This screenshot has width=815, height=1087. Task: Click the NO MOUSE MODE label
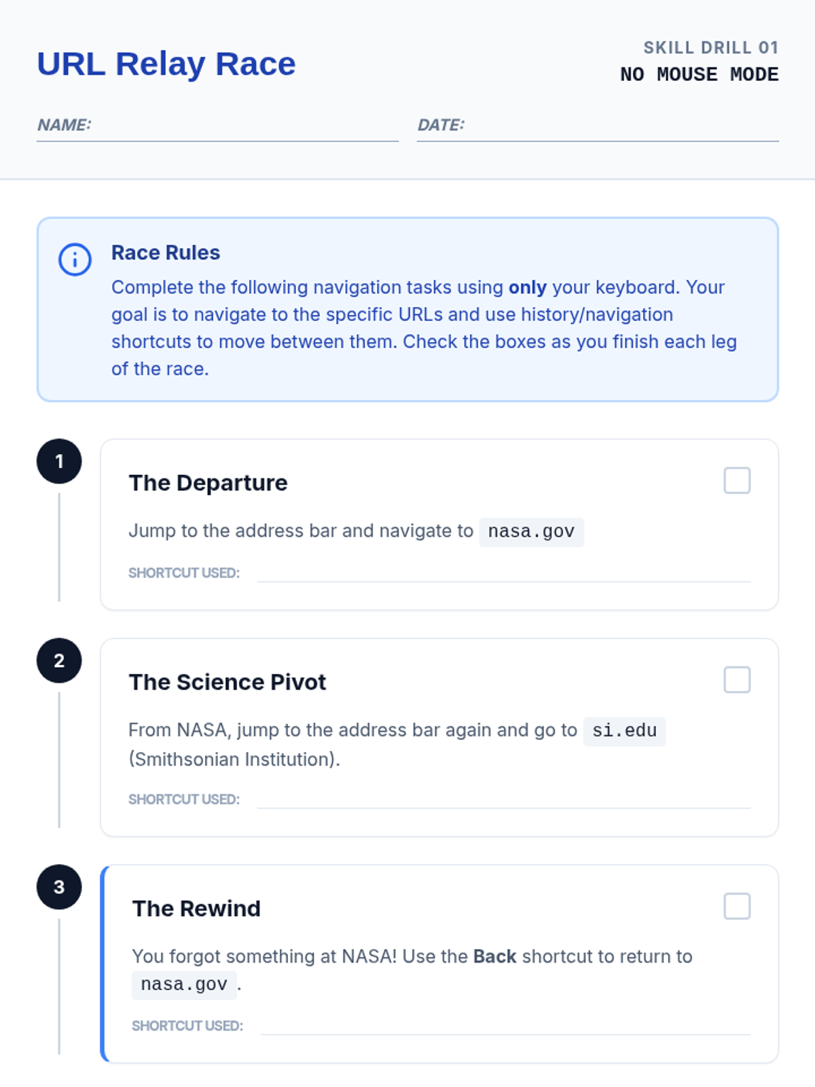[699, 74]
